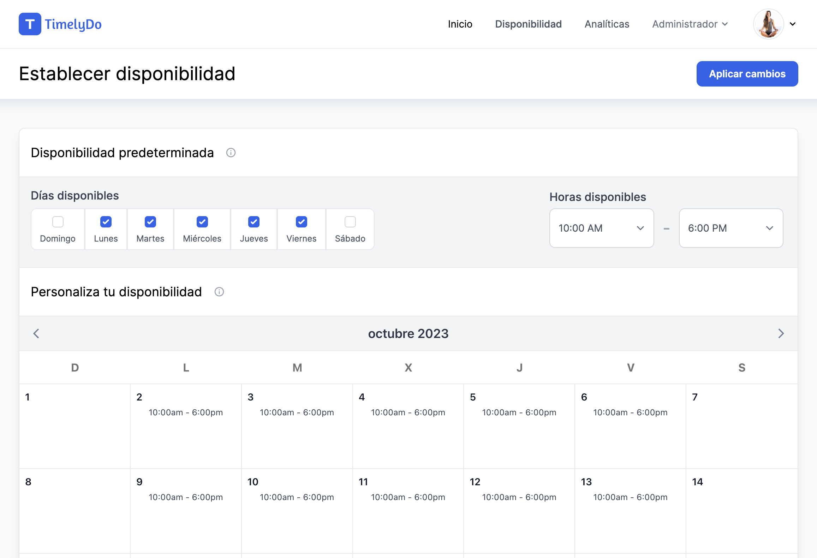Screen dimensions: 817x558
Task: Click the octubre 2023 month title
Action: pyautogui.click(x=408, y=333)
